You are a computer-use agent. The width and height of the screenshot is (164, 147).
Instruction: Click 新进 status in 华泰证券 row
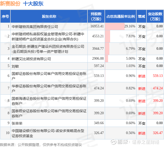(x=142, y=89)
